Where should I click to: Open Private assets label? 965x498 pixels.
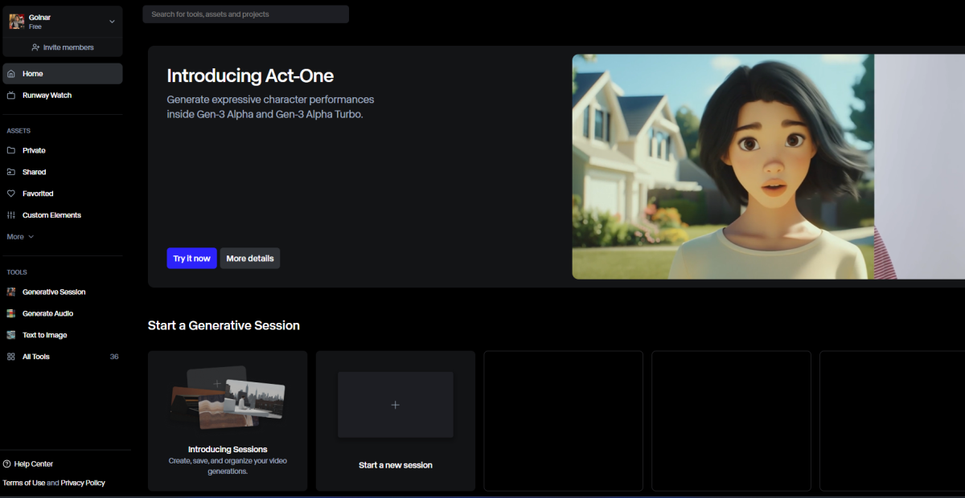point(34,151)
